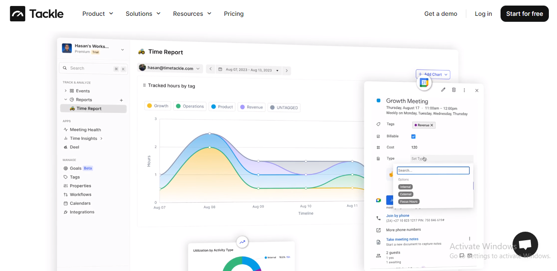
Task: Edit the Growth Meeting event
Action: 443,90
